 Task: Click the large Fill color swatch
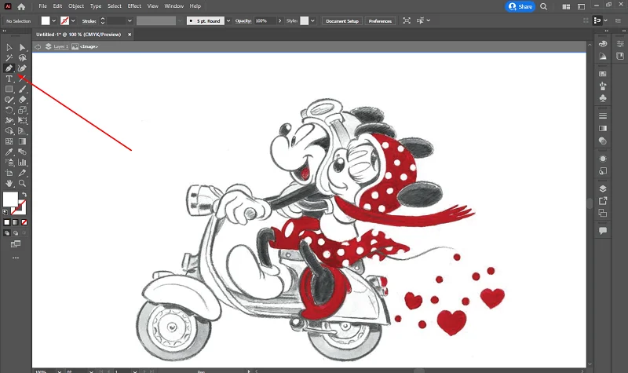point(10,199)
